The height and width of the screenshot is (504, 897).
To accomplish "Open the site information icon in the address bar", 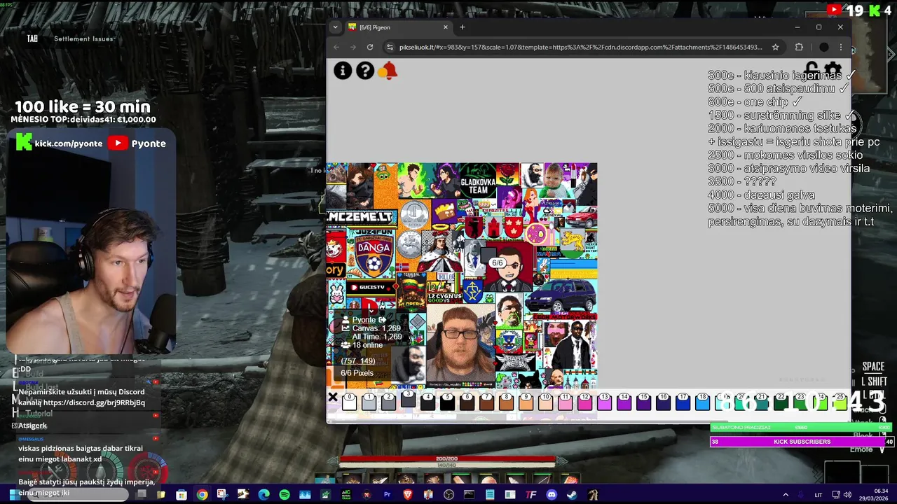I will 390,47.
